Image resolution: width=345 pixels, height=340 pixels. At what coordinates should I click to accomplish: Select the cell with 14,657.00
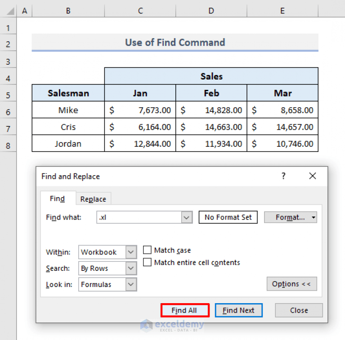[282, 127]
